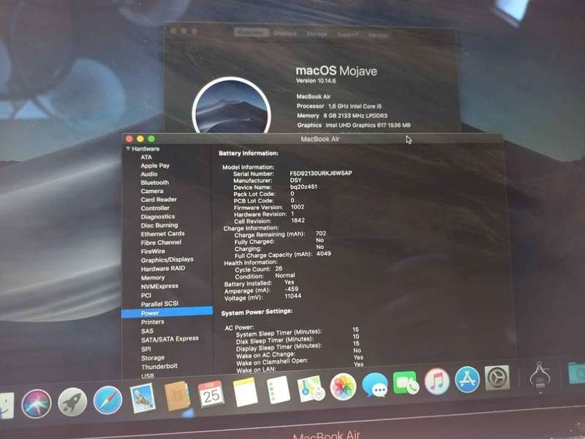This screenshot has height=439, width=585.
Task: Open folder stack at dock's right end
Action: 576,373
